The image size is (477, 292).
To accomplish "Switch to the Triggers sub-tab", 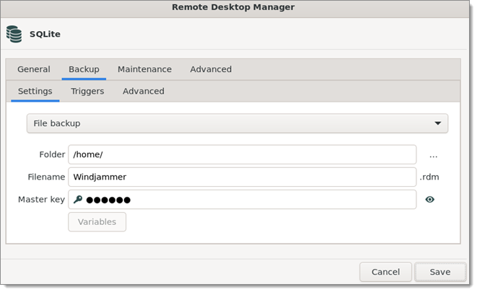I will (87, 91).
